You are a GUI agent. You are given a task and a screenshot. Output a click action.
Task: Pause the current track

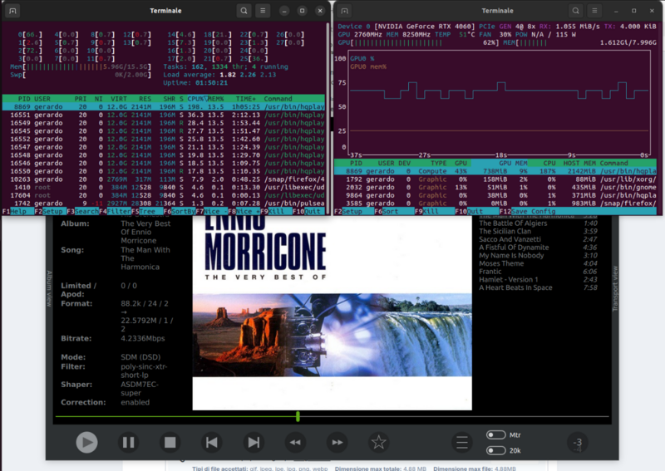click(x=128, y=443)
